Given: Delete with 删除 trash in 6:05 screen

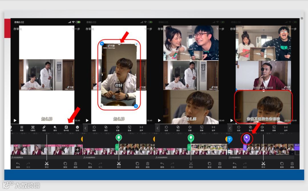Looking at the screenshot, I should click(220, 165).
